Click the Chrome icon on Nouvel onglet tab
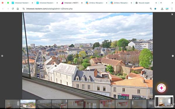 tap(136, 3)
